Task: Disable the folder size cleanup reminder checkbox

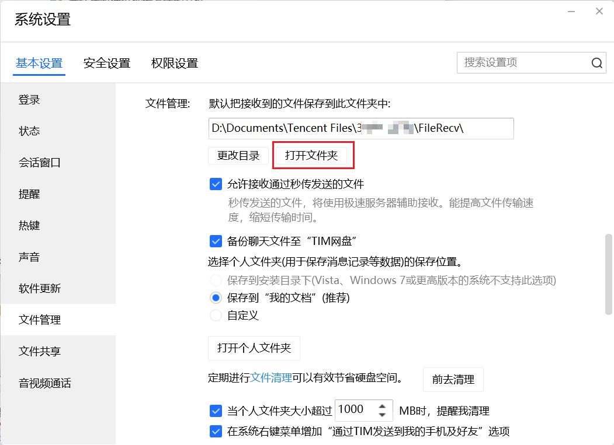Action: 216,411
